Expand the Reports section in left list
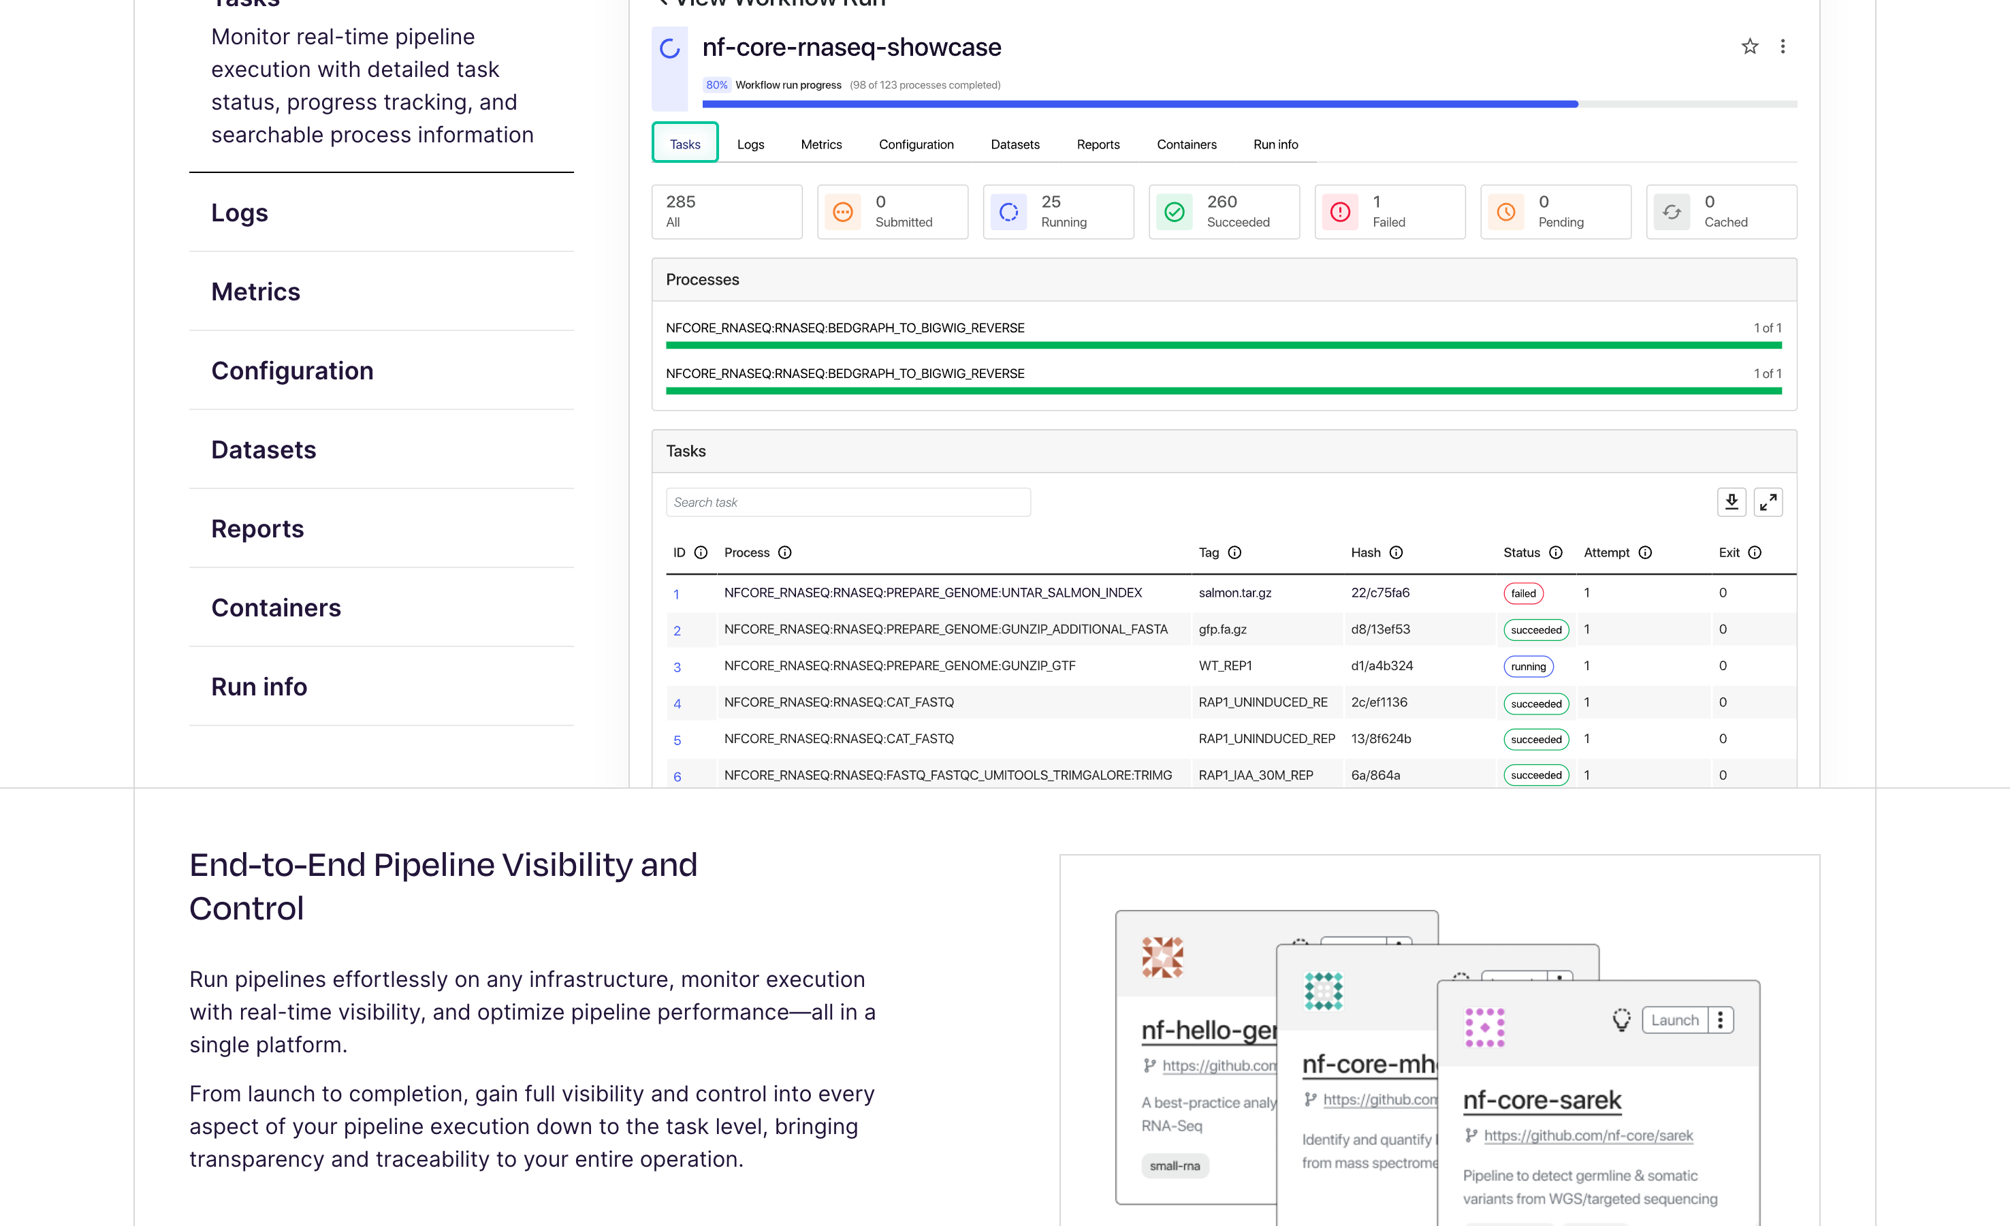 tap(381, 529)
